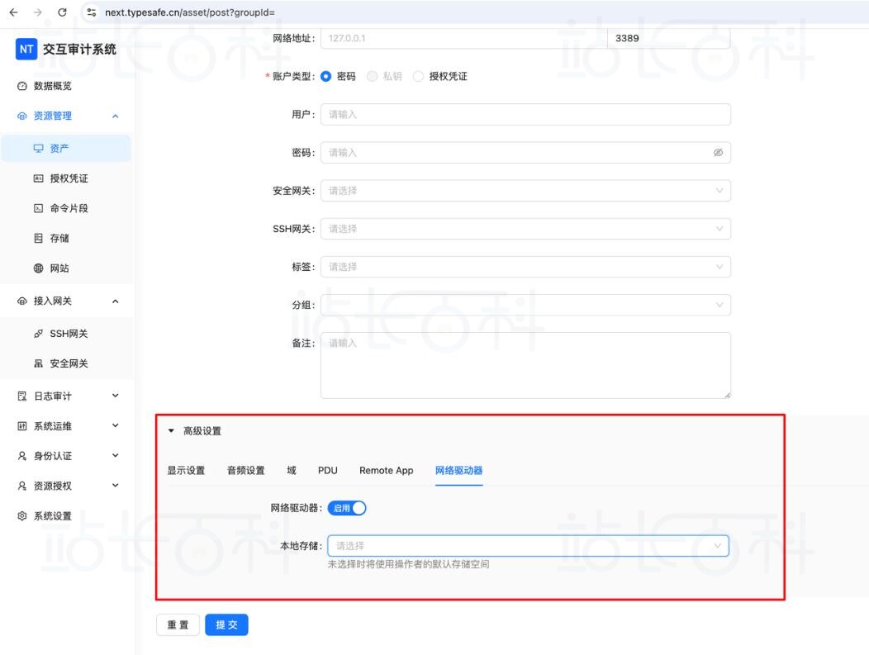The height and width of the screenshot is (655, 869).
Task: Click the 系统设置 gear icon
Action: (22, 516)
